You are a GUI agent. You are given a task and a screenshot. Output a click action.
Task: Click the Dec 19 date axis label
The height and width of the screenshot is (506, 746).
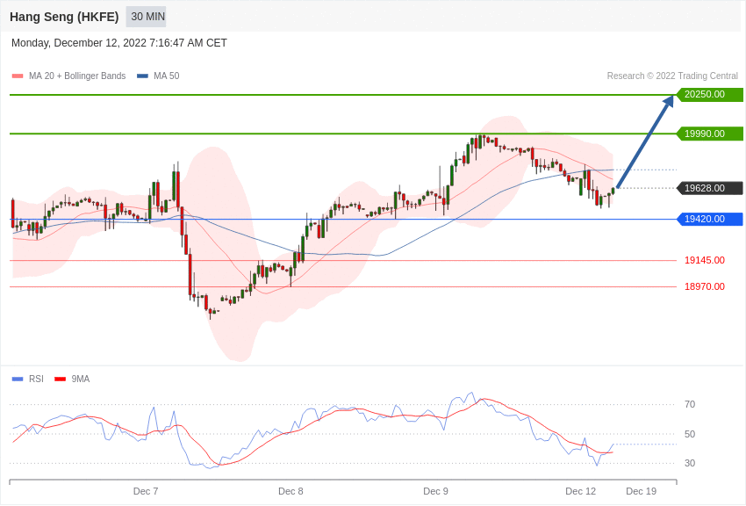[642, 491]
